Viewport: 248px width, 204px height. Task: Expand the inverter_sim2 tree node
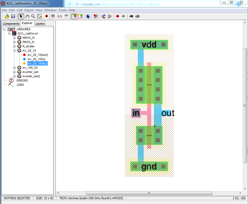(x=14, y=76)
